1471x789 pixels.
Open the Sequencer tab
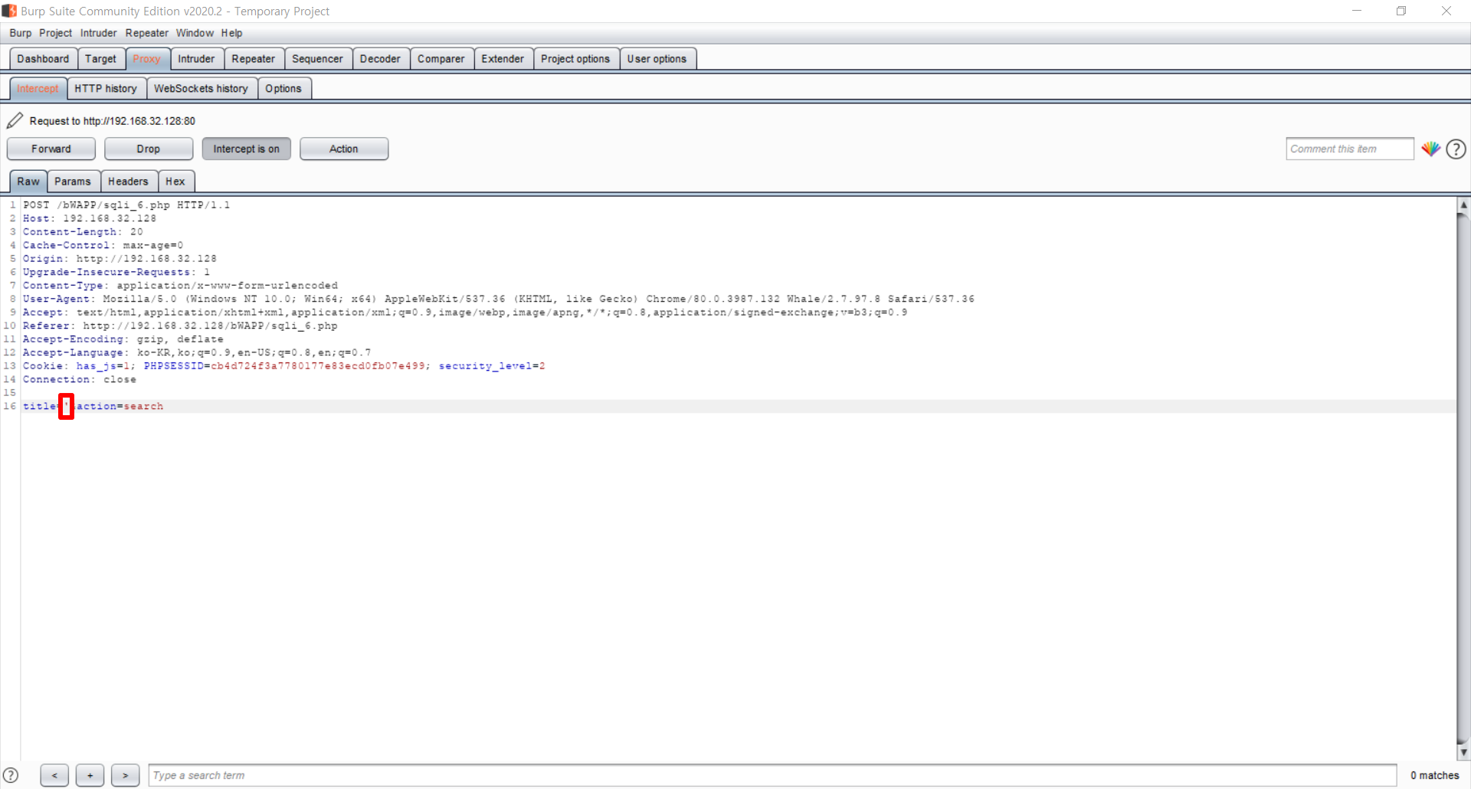click(x=317, y=59)
